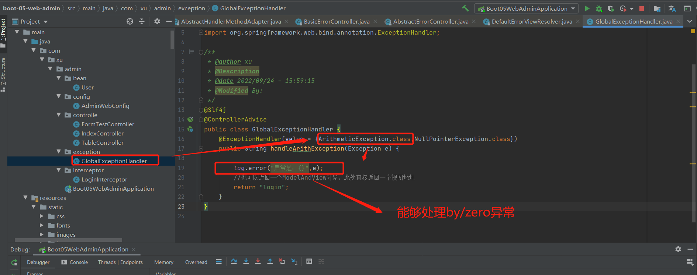
Task: Click exception breadcrumb in navigation bar
Action: (191, 8)
